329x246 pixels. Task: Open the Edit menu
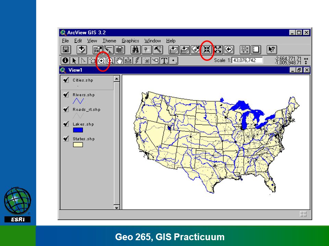(78, 41)
